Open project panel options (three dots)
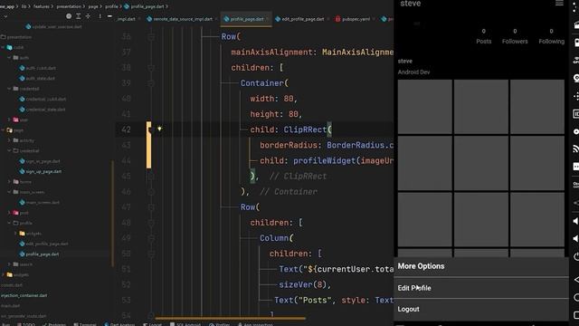 click(100, 16)
